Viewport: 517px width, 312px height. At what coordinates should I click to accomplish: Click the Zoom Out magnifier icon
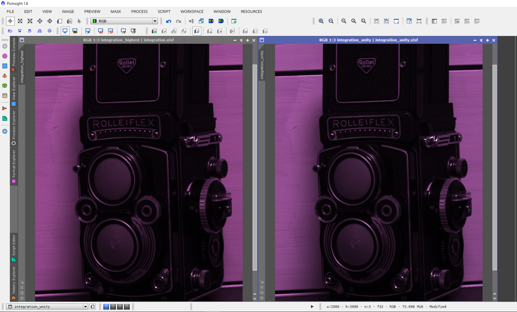(331, 21)
